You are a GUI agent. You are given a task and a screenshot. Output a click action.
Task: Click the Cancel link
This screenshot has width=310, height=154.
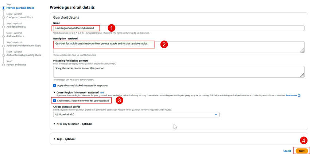point(287,151)
